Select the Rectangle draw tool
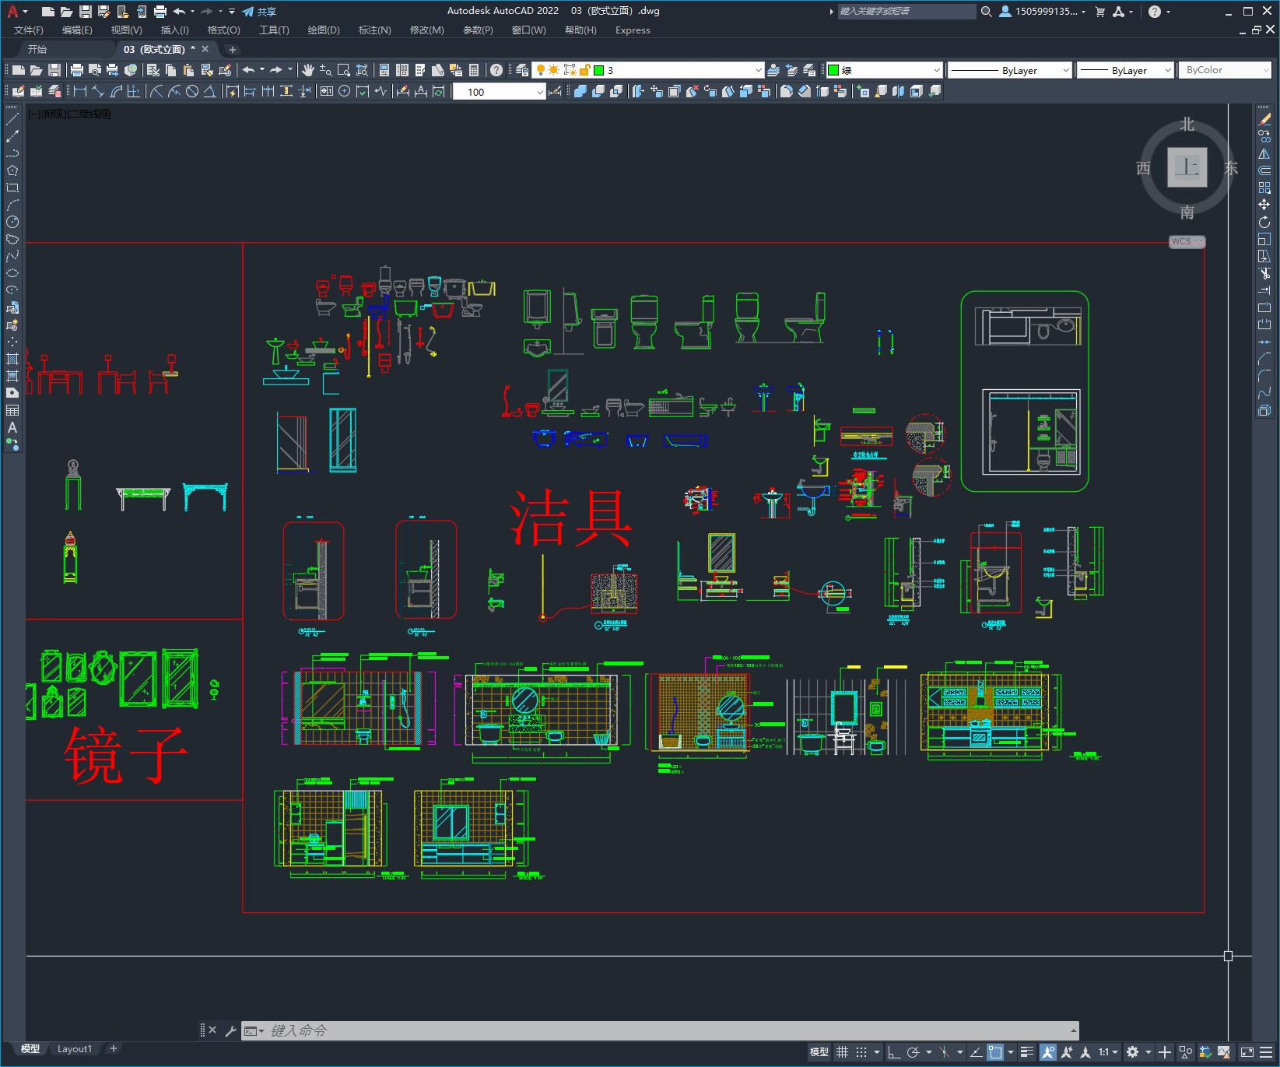This screenshot has height=1067, width=1280. 12,188
